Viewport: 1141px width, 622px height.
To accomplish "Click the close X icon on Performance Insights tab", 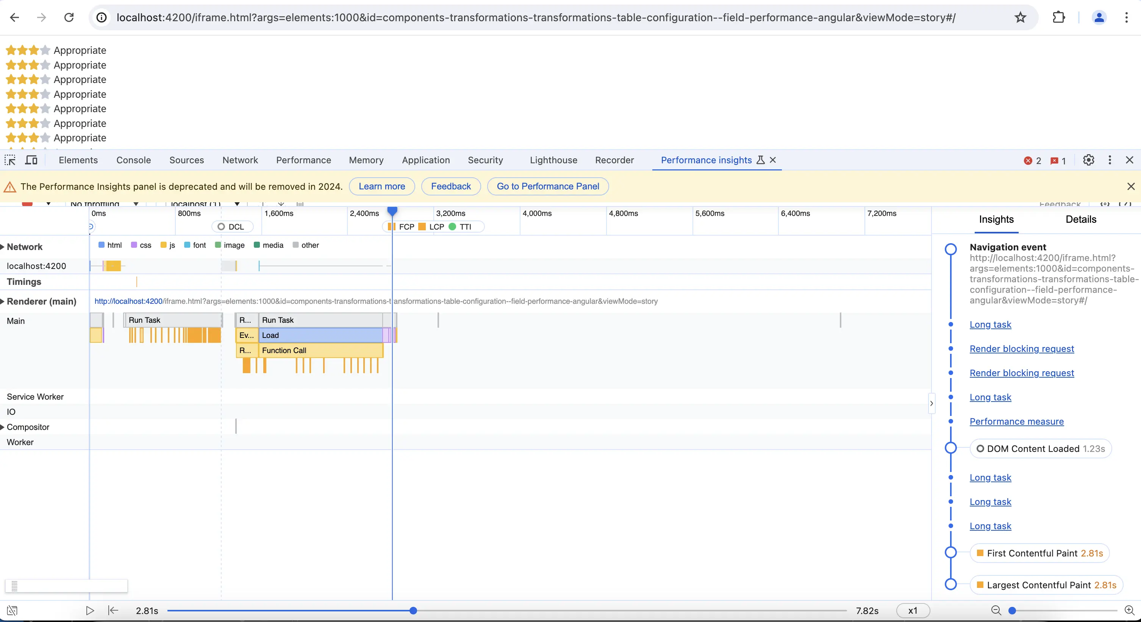I will click(x=773, y=159).
